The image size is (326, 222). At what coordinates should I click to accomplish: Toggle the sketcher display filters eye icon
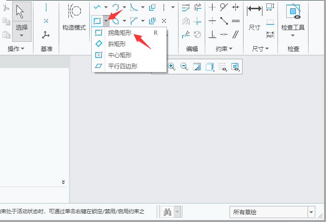(x=235, y=67)
